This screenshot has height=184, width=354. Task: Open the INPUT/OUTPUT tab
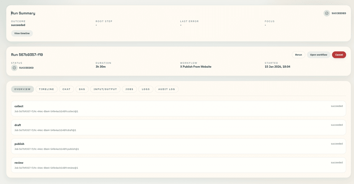click(105, 89)
